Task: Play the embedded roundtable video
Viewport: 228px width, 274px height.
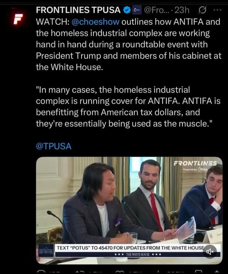Action: click(129, 210)
